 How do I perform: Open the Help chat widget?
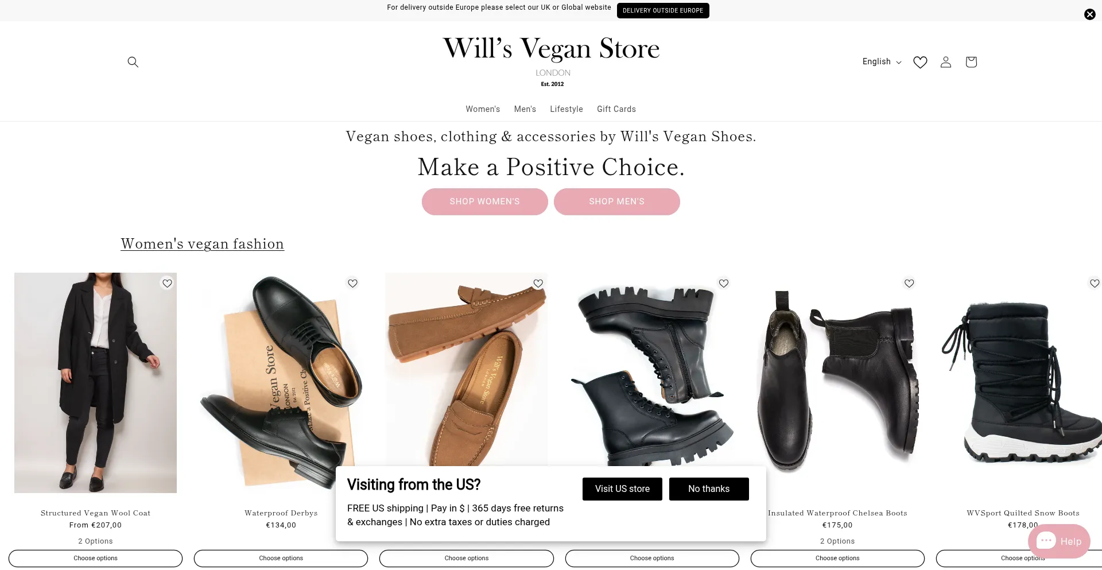1059,541
